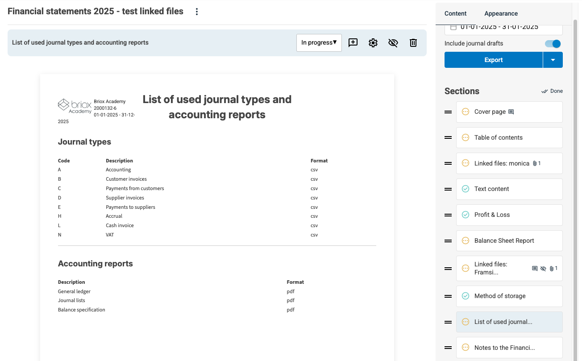Click attachment icon on Linked files: monica

(x=535, y=164)
